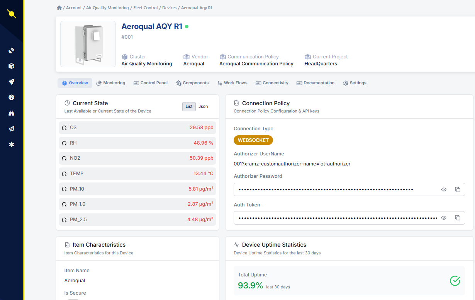The image size is (475, 300).
Task: Click the Air Quality Monitoring breadcrumb link
Action: click(x=107, y=8)
